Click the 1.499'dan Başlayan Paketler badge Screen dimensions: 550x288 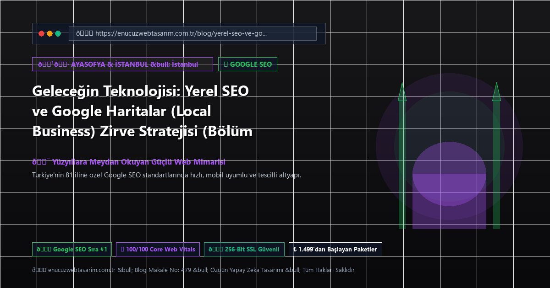[x=335, y=249]
